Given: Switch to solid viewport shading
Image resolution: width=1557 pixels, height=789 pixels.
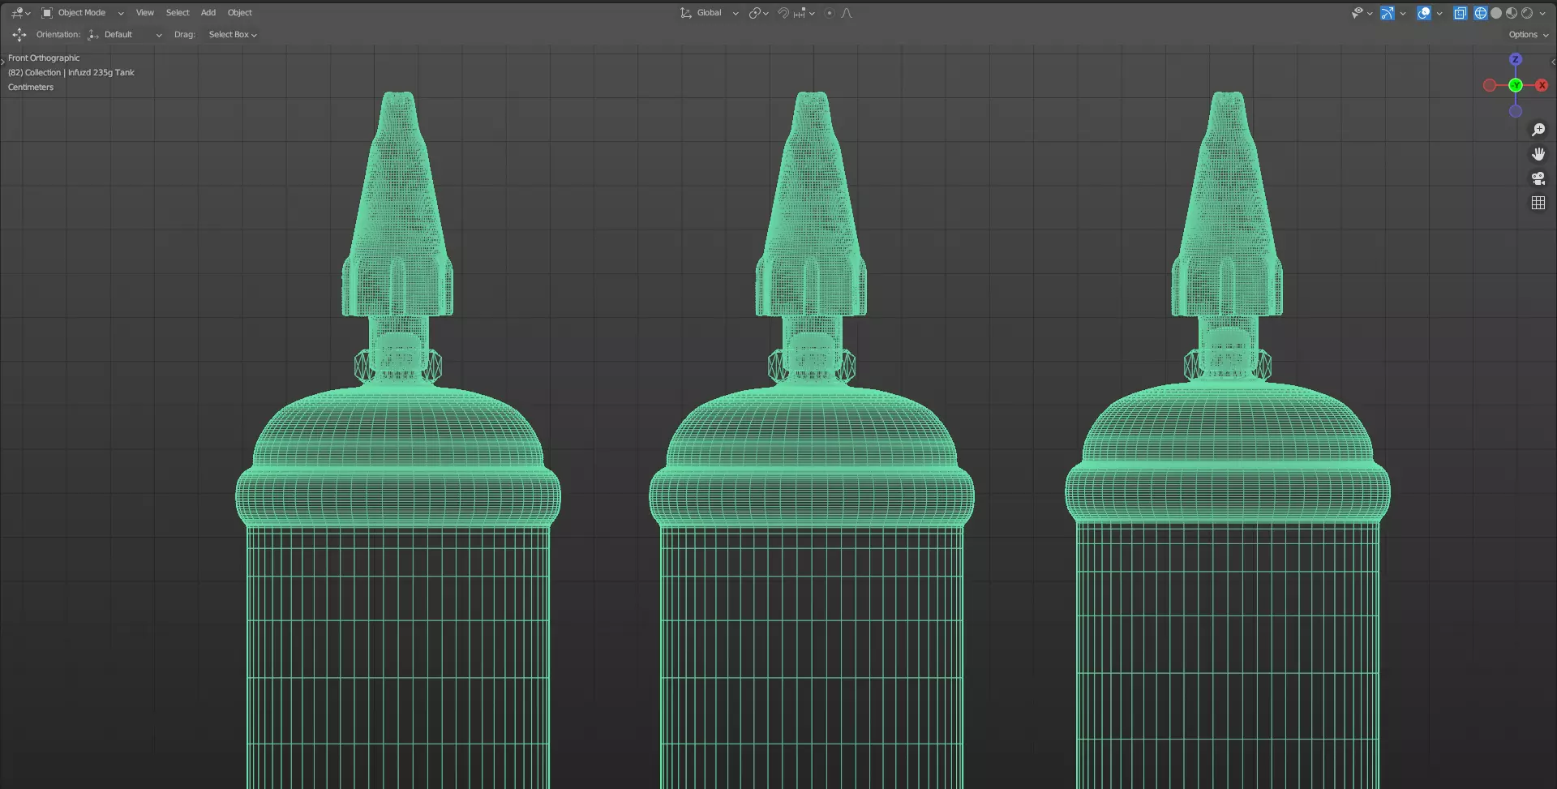Looking at the screenshot, I should tap(1496, 13).
